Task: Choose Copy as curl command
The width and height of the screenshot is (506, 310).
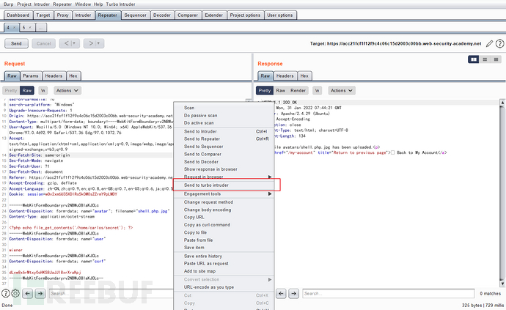Action: tap(224, 225)
